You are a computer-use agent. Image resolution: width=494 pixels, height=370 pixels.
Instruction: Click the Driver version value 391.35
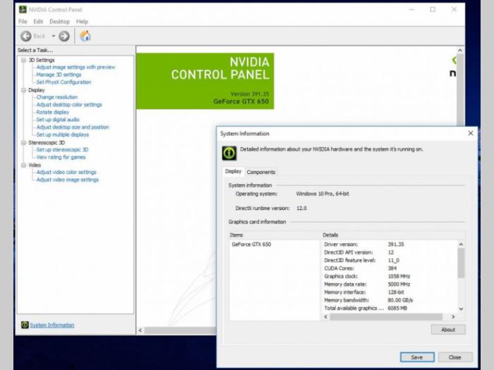[396, 244]
